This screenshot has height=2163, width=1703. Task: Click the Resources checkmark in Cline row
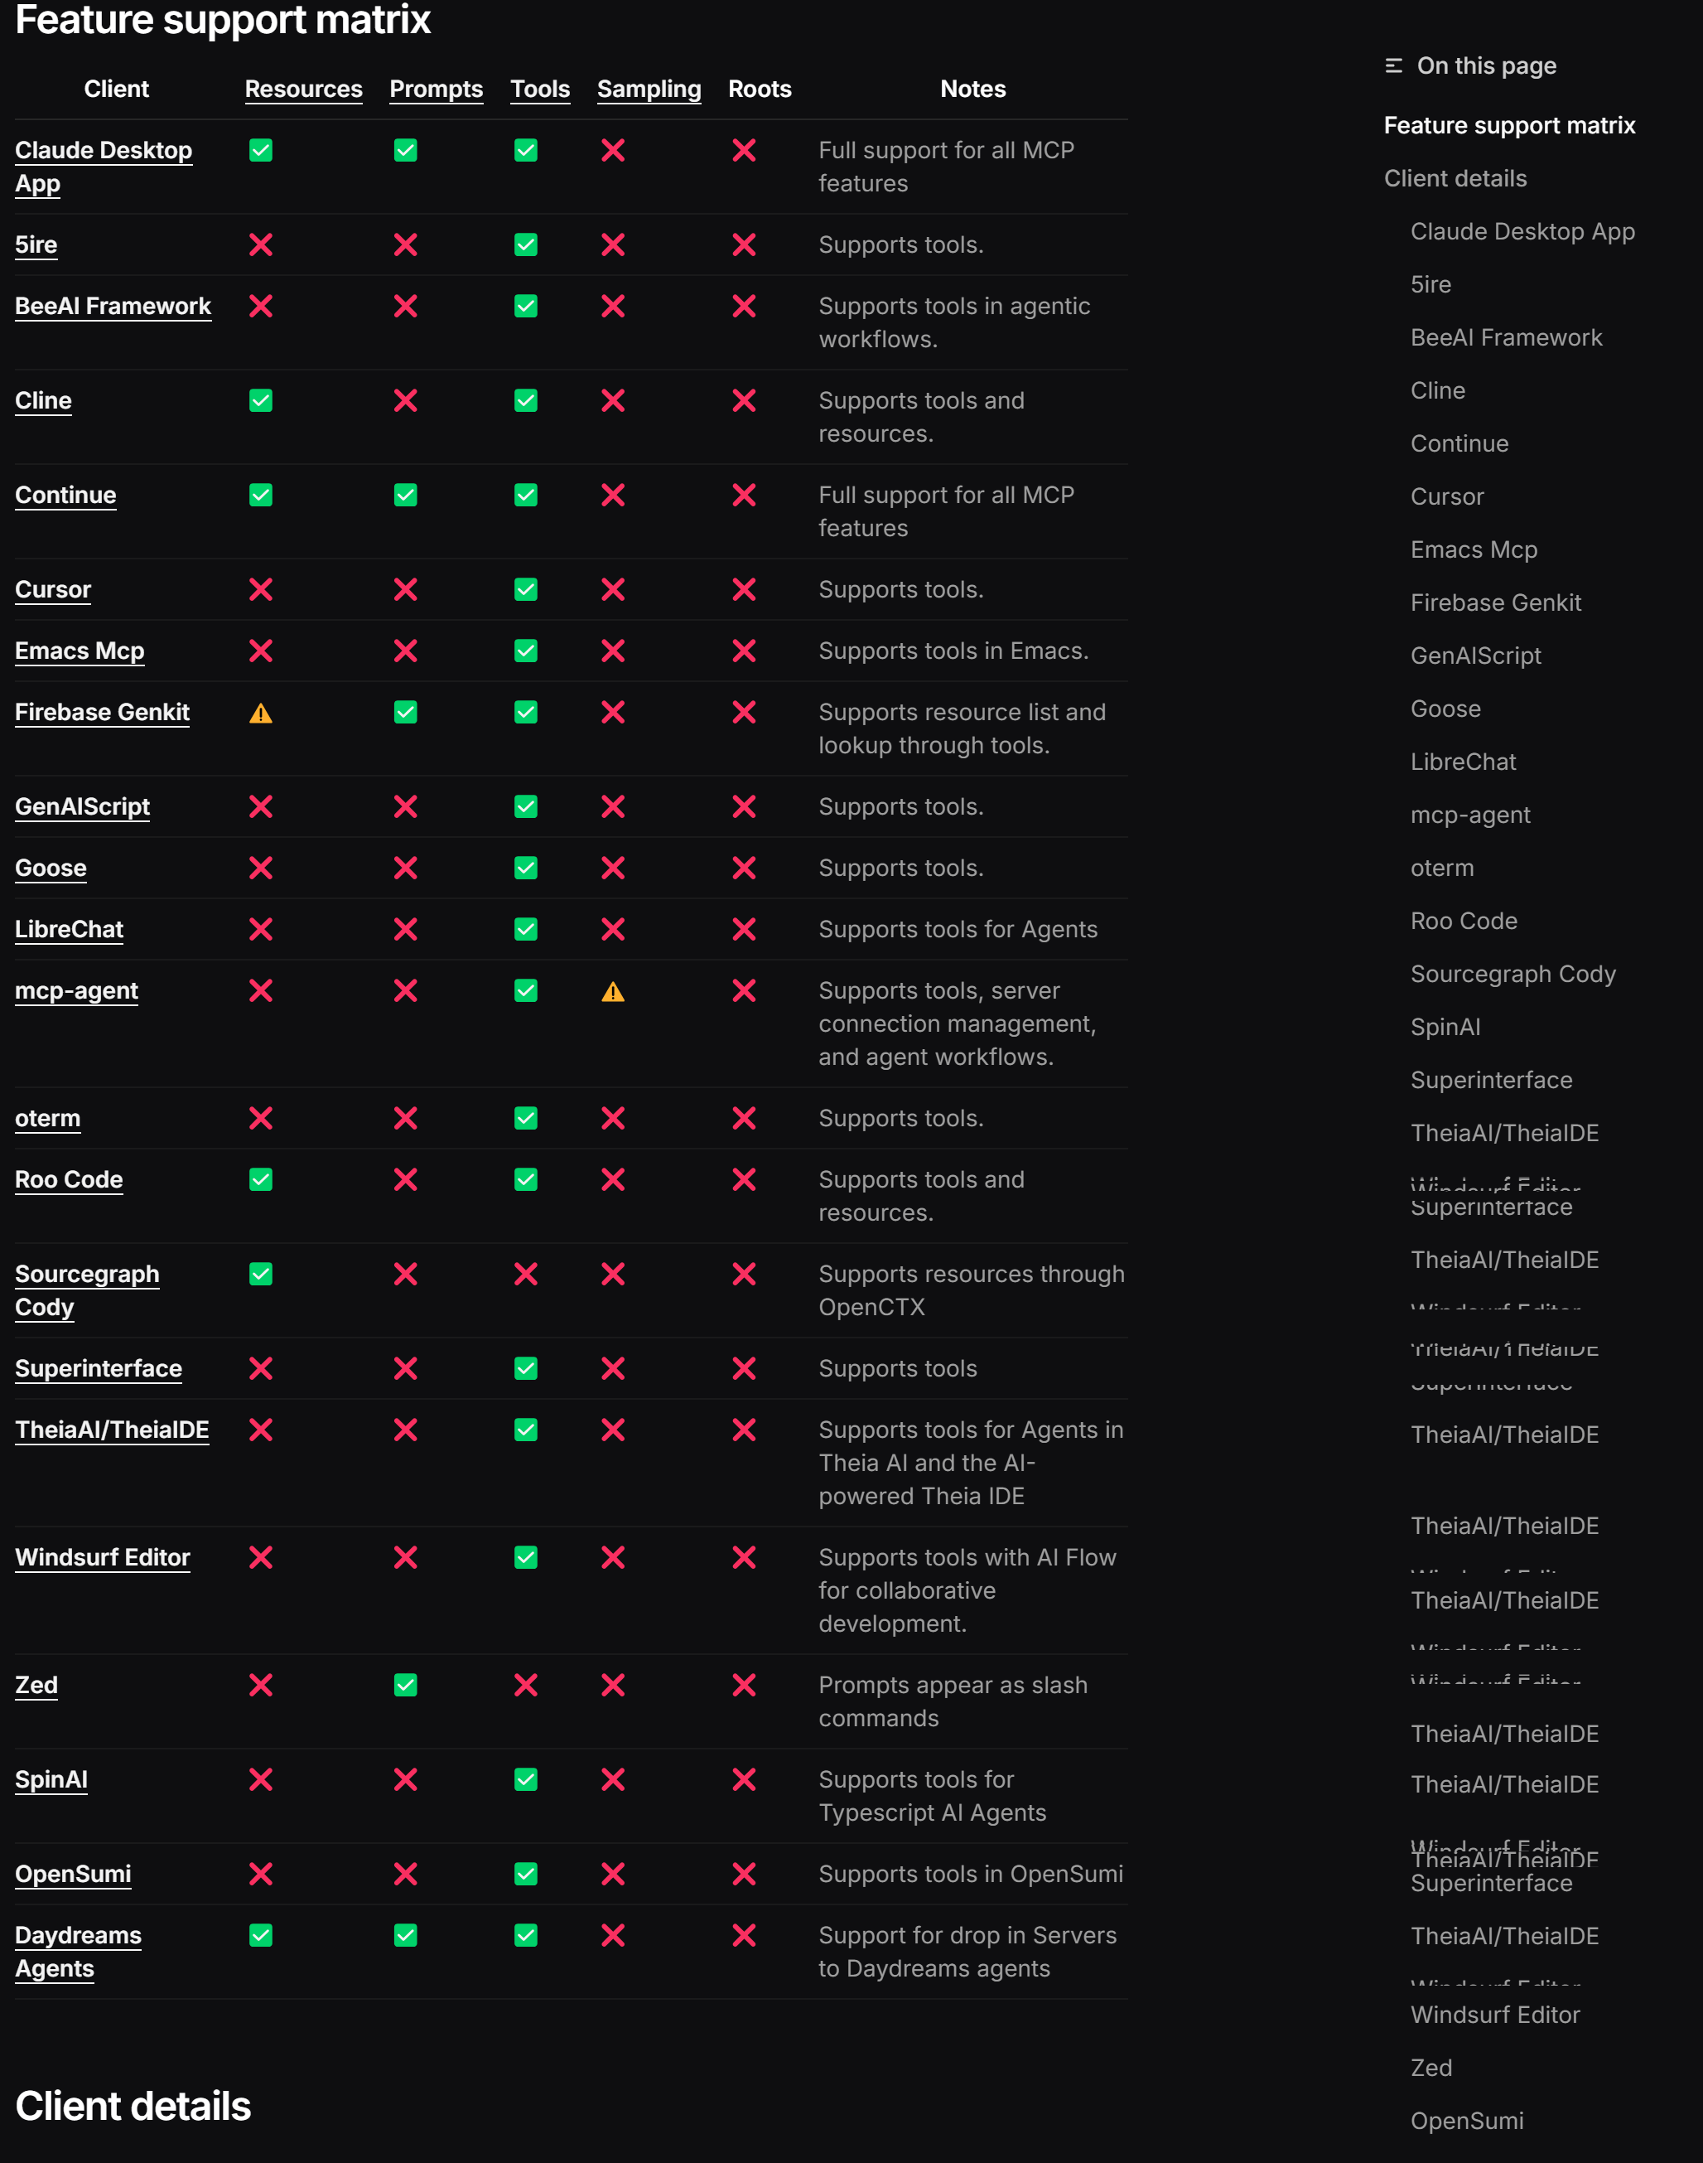pyautogui.click(x=260, y=400)
